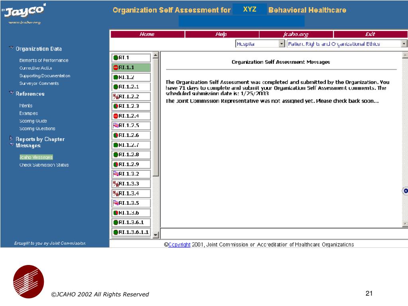Image resolution: width=408 pixels, height=306 pixels.
Task: Click the status icon beside RI.1.3.6
Action: [x=116, y=213]
